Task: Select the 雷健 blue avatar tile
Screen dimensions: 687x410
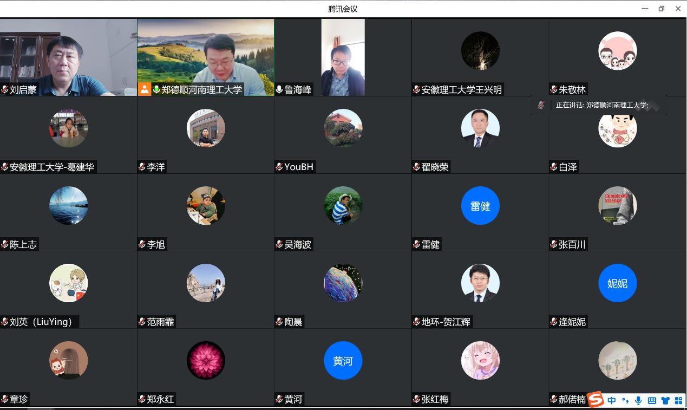Action: pos(480,206)
